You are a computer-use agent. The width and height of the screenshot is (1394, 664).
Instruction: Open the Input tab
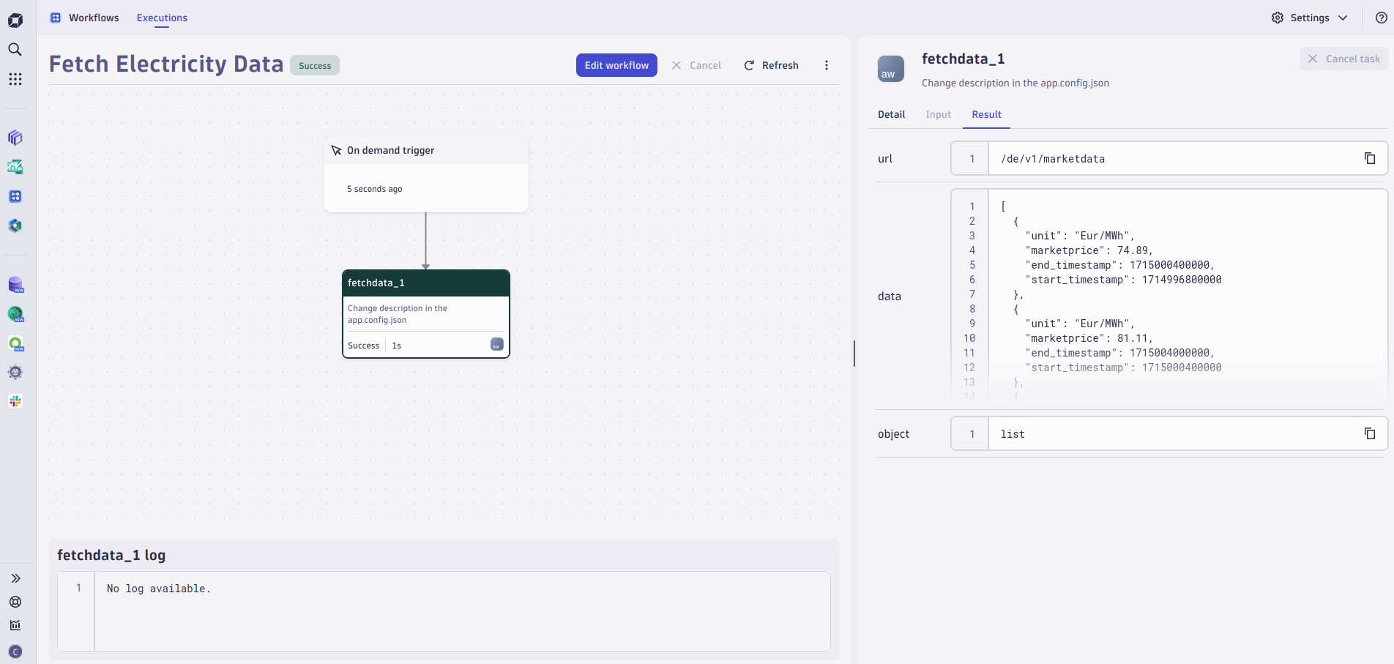coord(938,114)
